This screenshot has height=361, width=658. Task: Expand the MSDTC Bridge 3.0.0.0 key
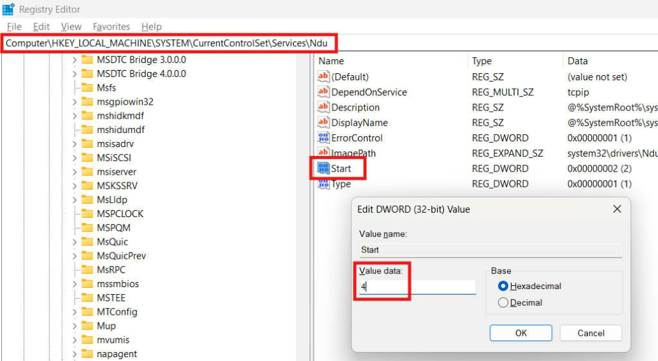click(x=75, y=60)
